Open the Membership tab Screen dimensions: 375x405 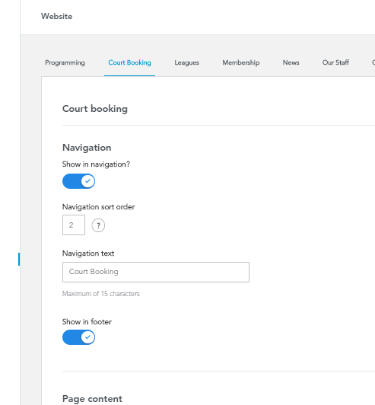(241, 62)
